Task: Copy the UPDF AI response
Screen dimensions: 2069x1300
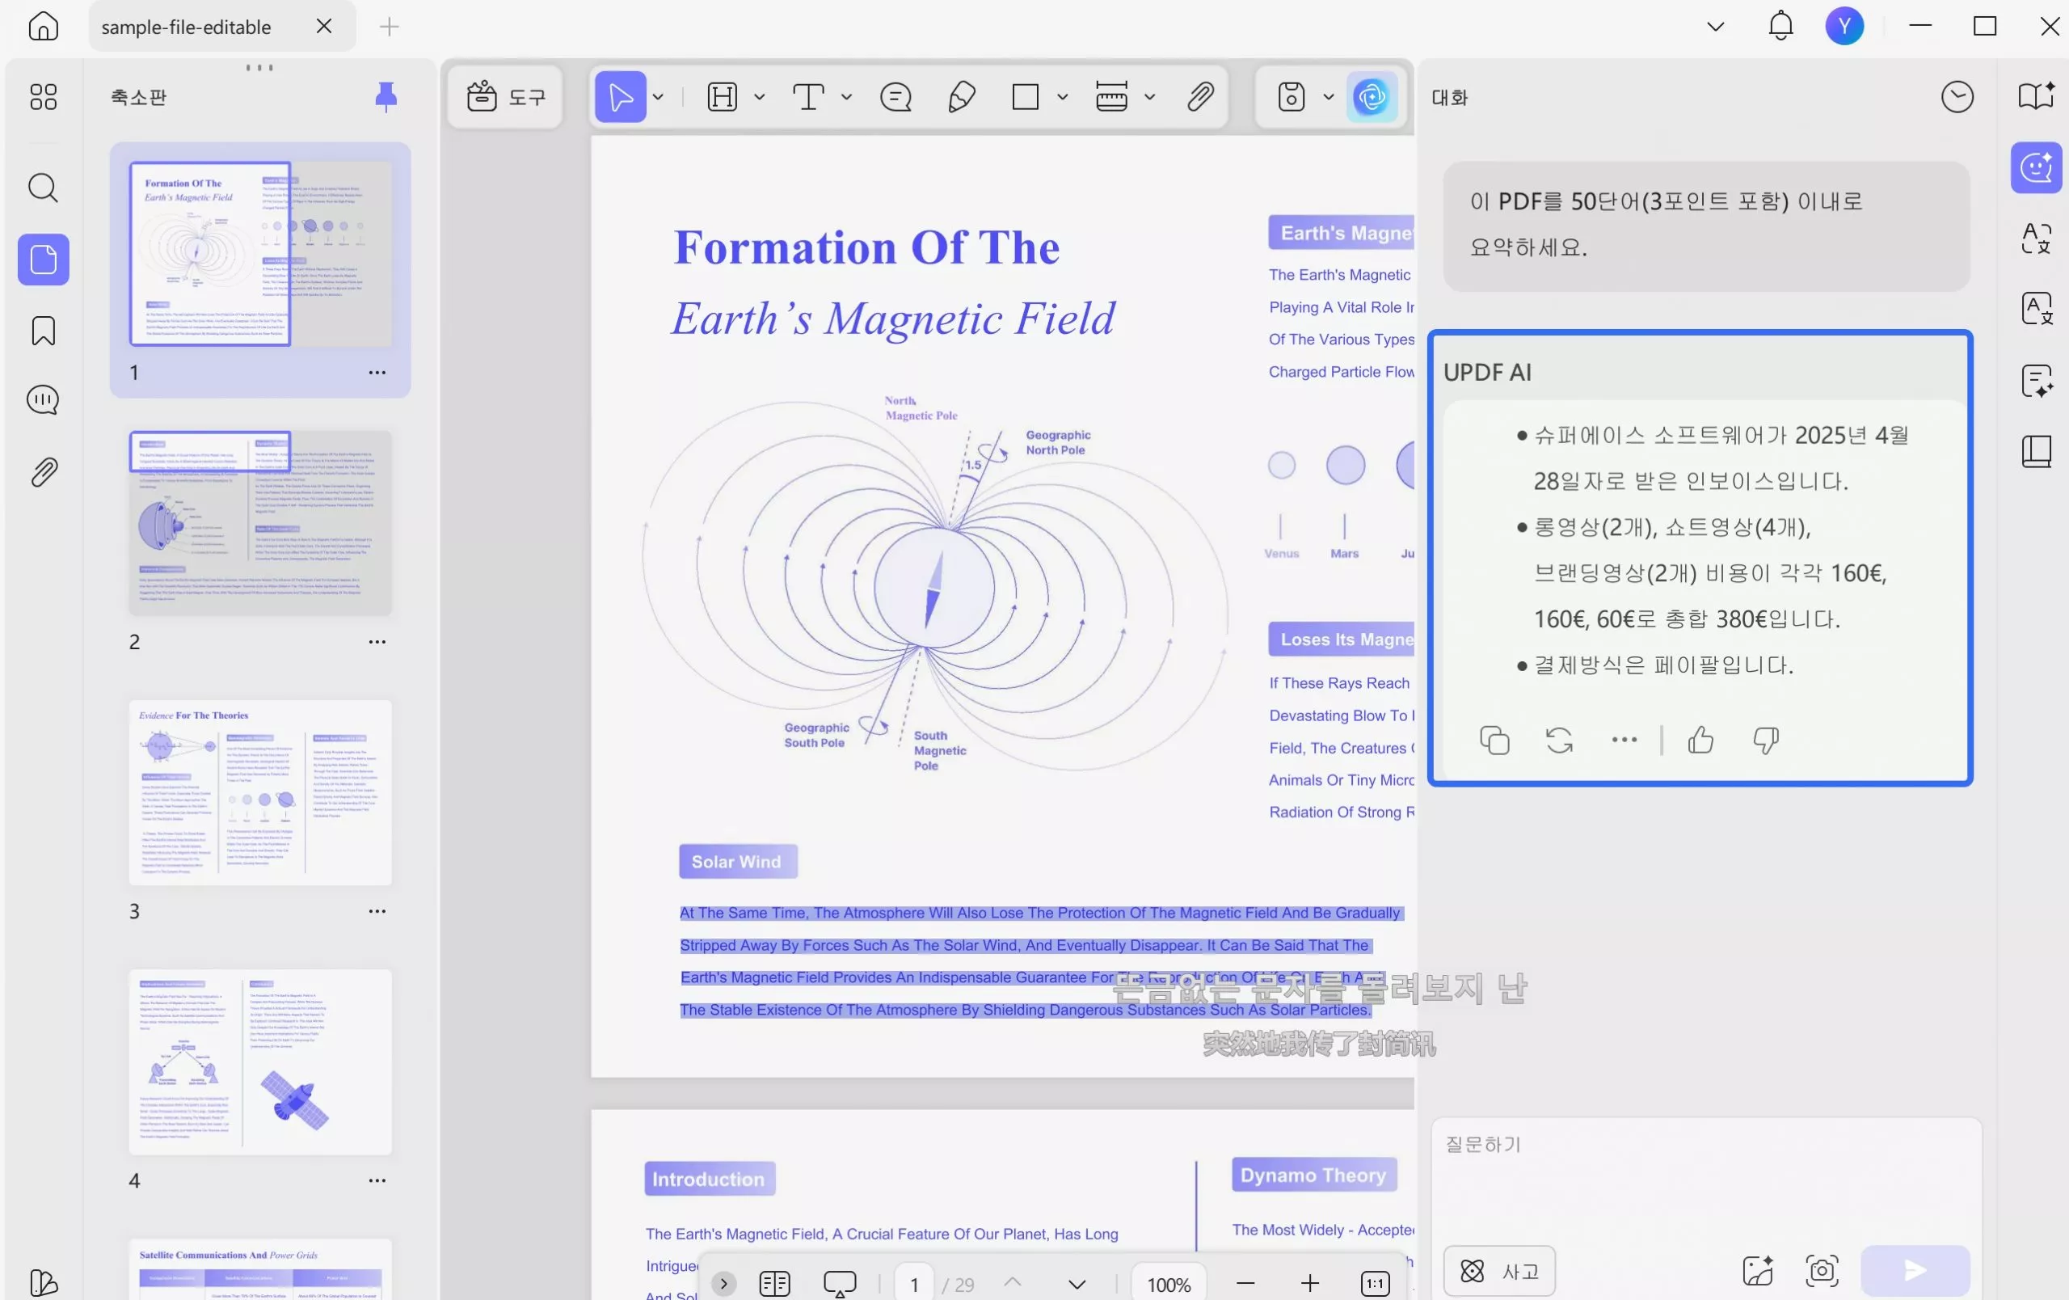Action: [1494, 740]
